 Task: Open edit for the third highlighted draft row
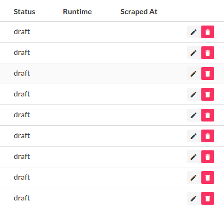[193, 74]
